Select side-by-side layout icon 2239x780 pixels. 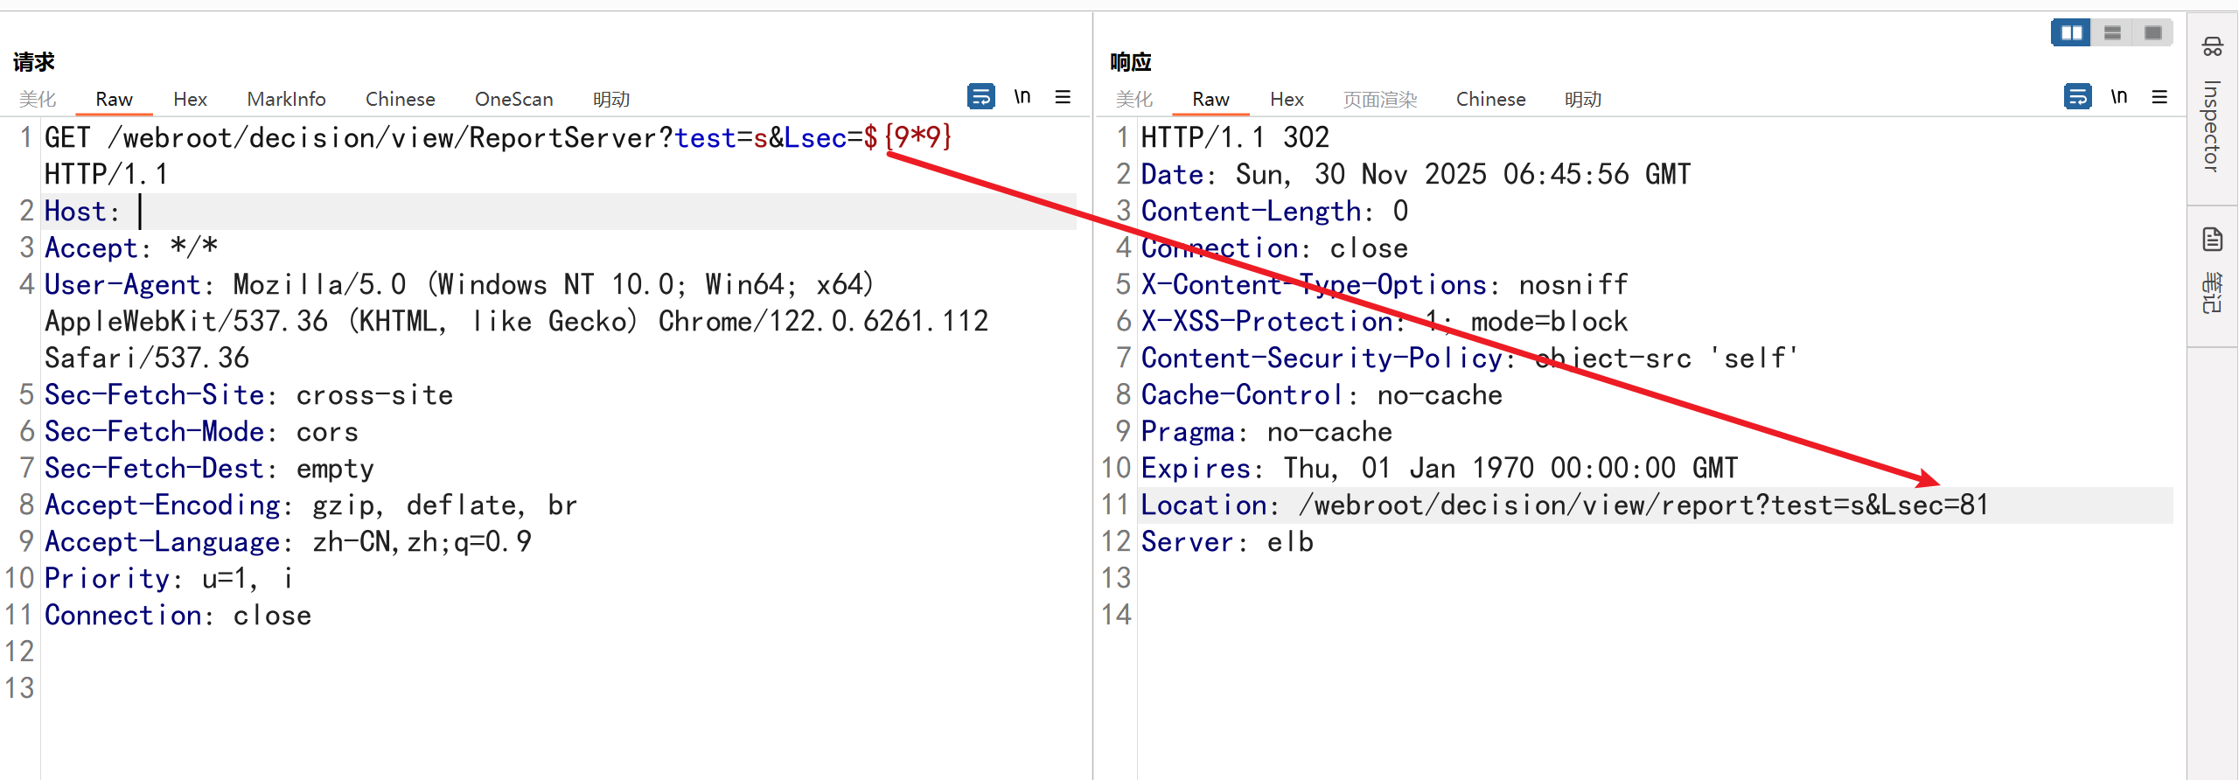click(2071, 33)
